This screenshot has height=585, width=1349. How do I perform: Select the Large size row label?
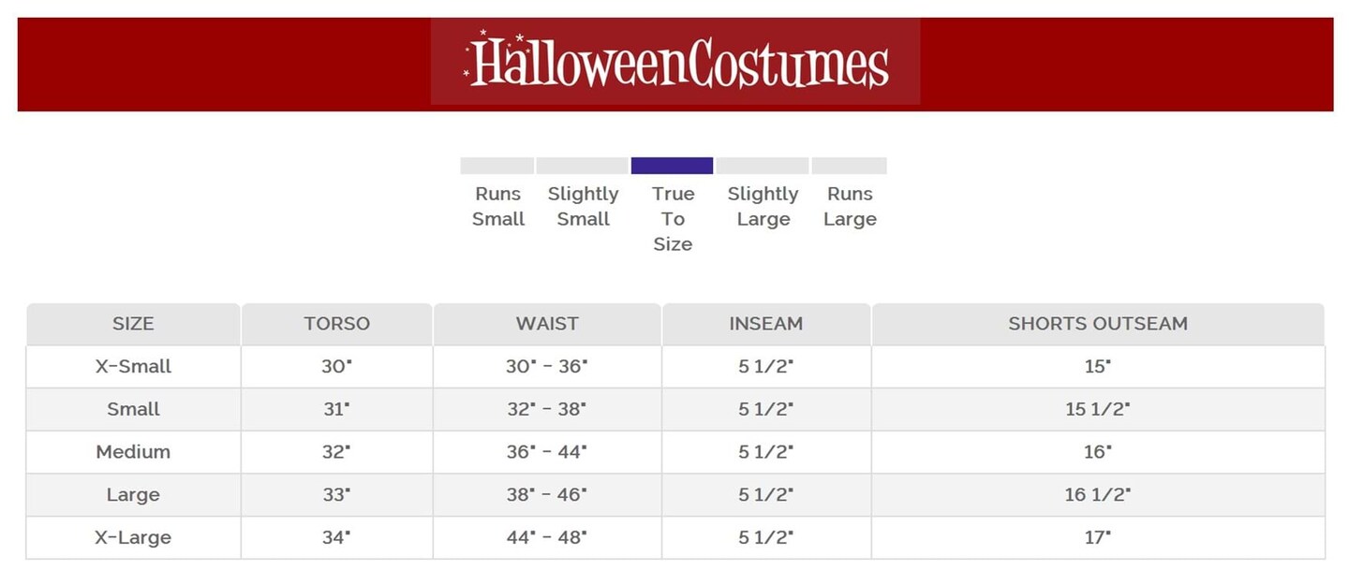[133, 495]
